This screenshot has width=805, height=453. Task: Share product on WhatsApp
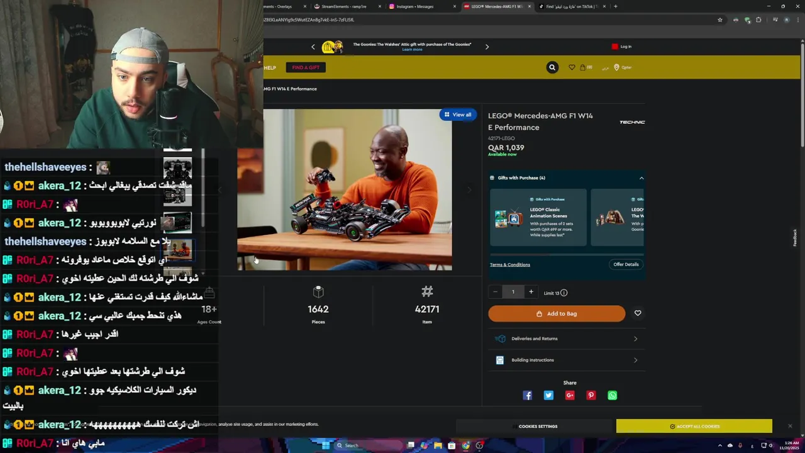pyautogui.click(x=613, y=395)
